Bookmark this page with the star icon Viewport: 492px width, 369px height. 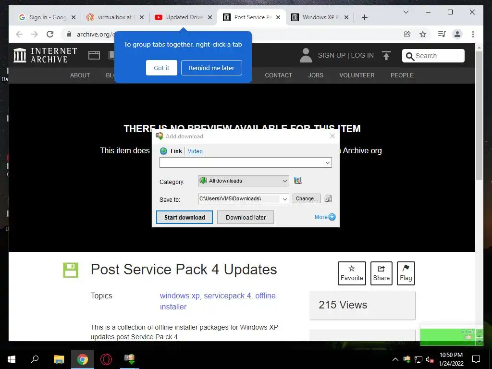[x=423, y=34]
